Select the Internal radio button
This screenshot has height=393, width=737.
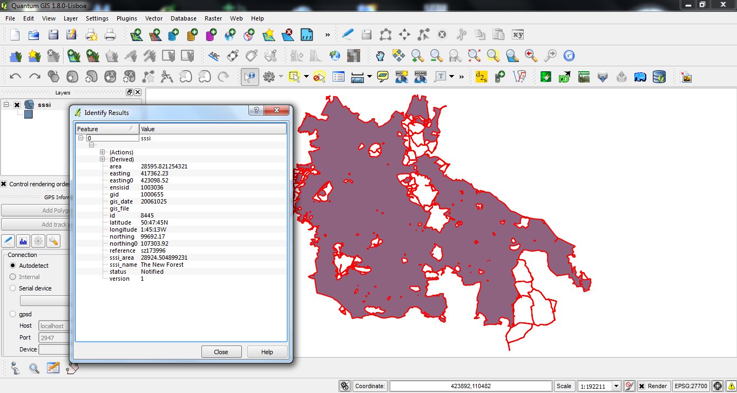[x=13, y=277]
